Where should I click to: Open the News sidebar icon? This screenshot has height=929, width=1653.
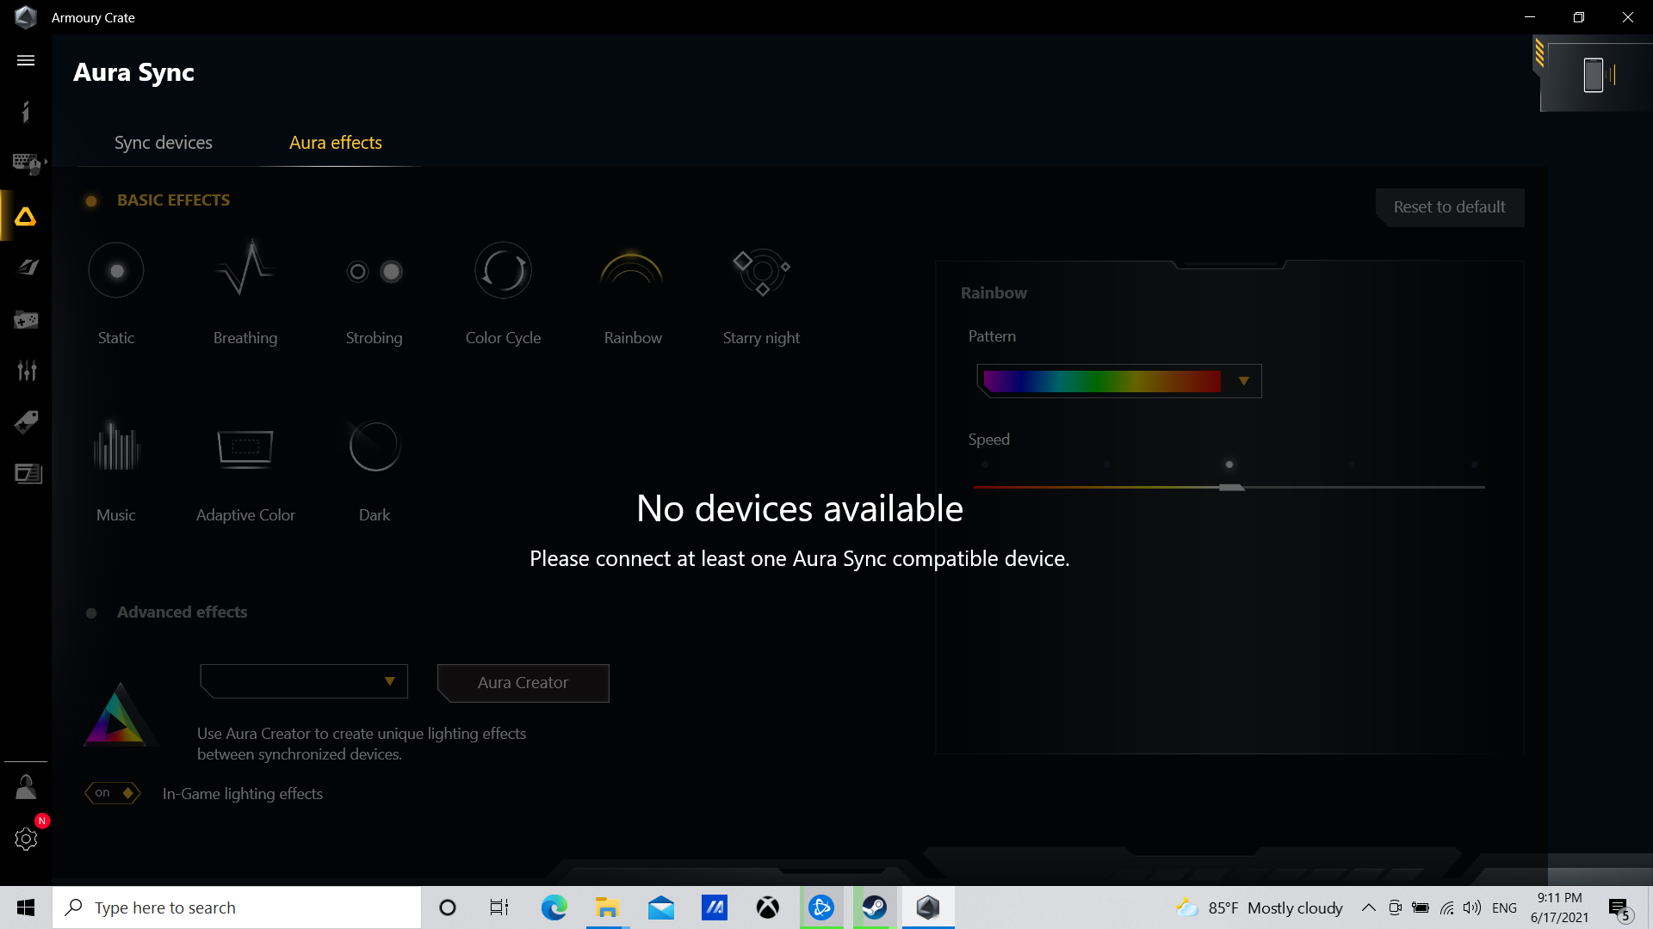(x=28, y=474)
